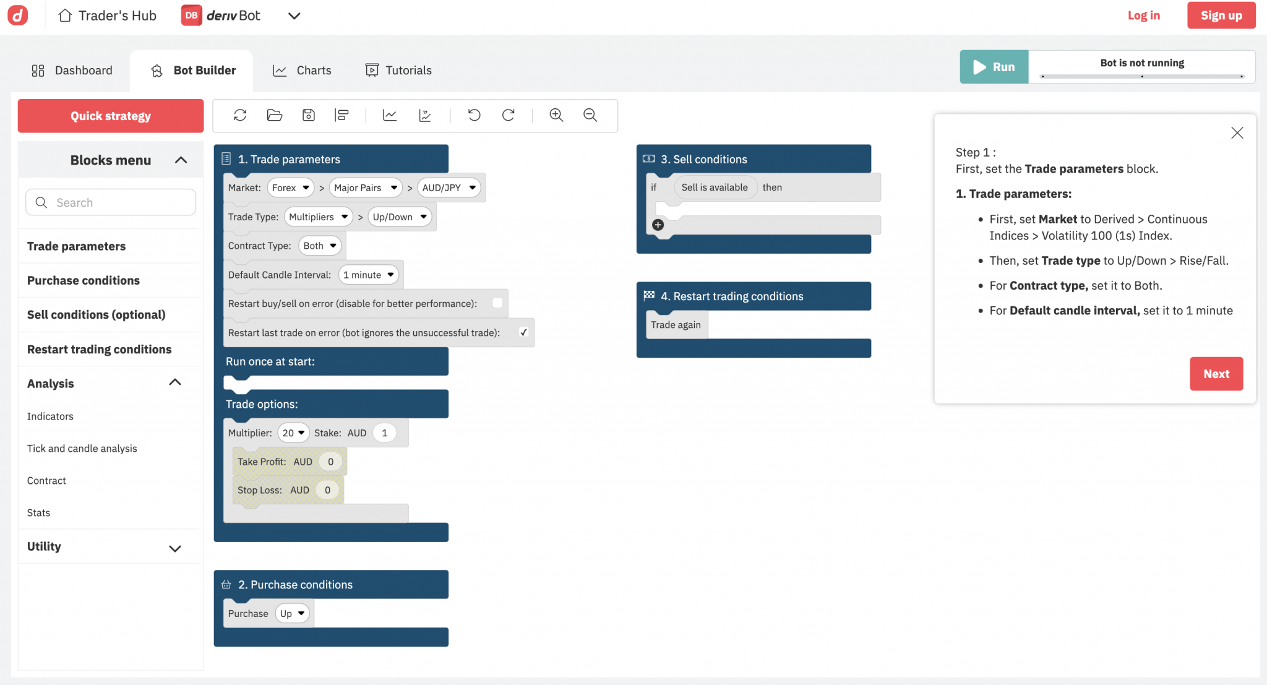Click the Zoom out magnifier icon
The width and height of the screenshot is (1267, 685).
click(x=590, y=115)
